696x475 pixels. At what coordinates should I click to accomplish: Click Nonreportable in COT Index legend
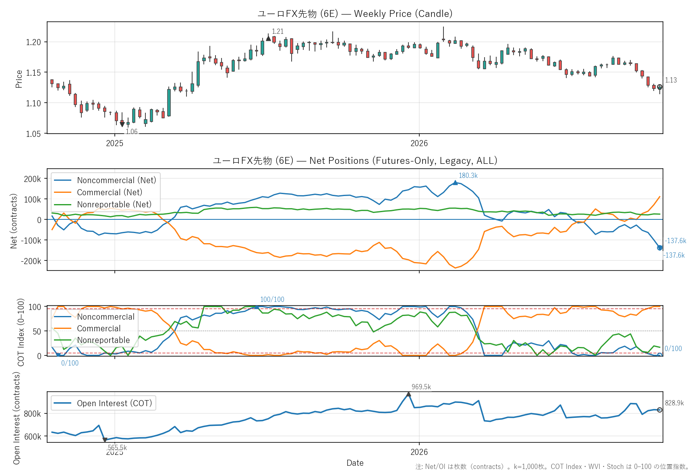coord(92,340)
